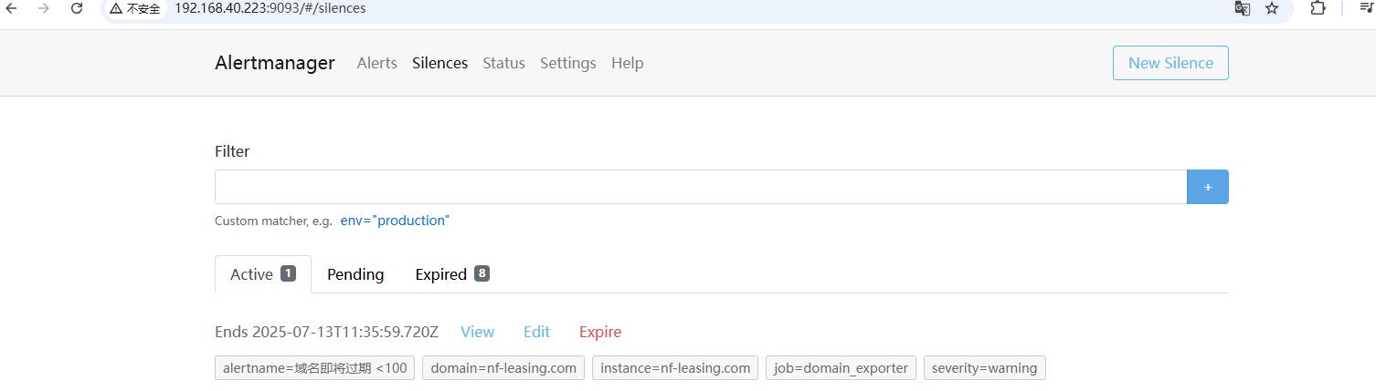Open the translate page icon

point(1242,8)
